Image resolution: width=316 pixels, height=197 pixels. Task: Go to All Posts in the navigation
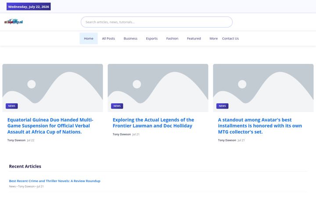[108, 39]
